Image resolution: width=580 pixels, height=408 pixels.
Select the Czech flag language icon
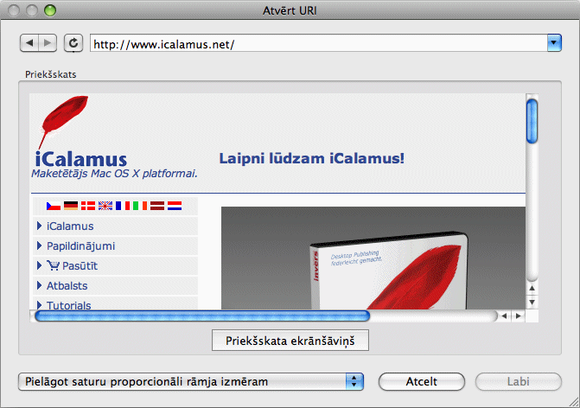[x=54, y=206]
